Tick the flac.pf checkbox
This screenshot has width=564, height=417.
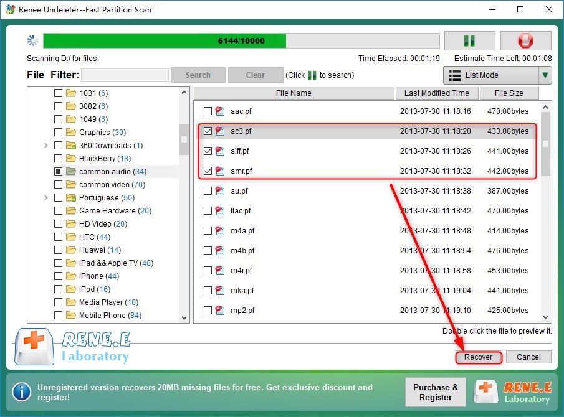[208, 210]
